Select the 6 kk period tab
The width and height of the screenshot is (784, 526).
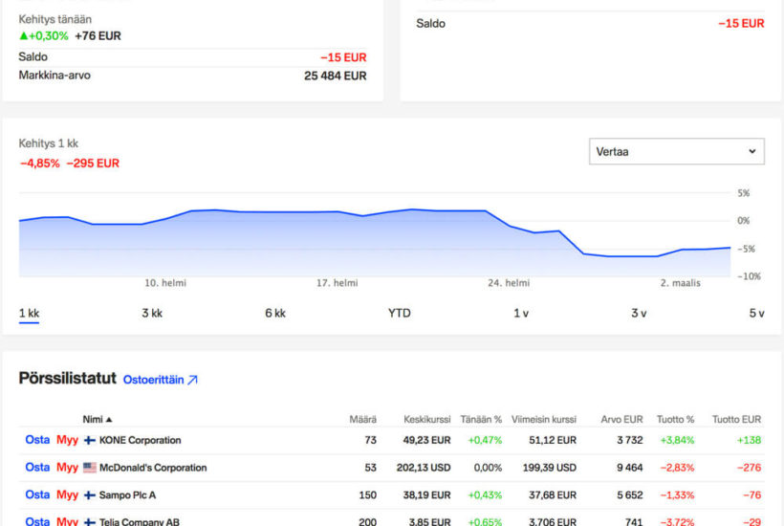tap(275, 314)
